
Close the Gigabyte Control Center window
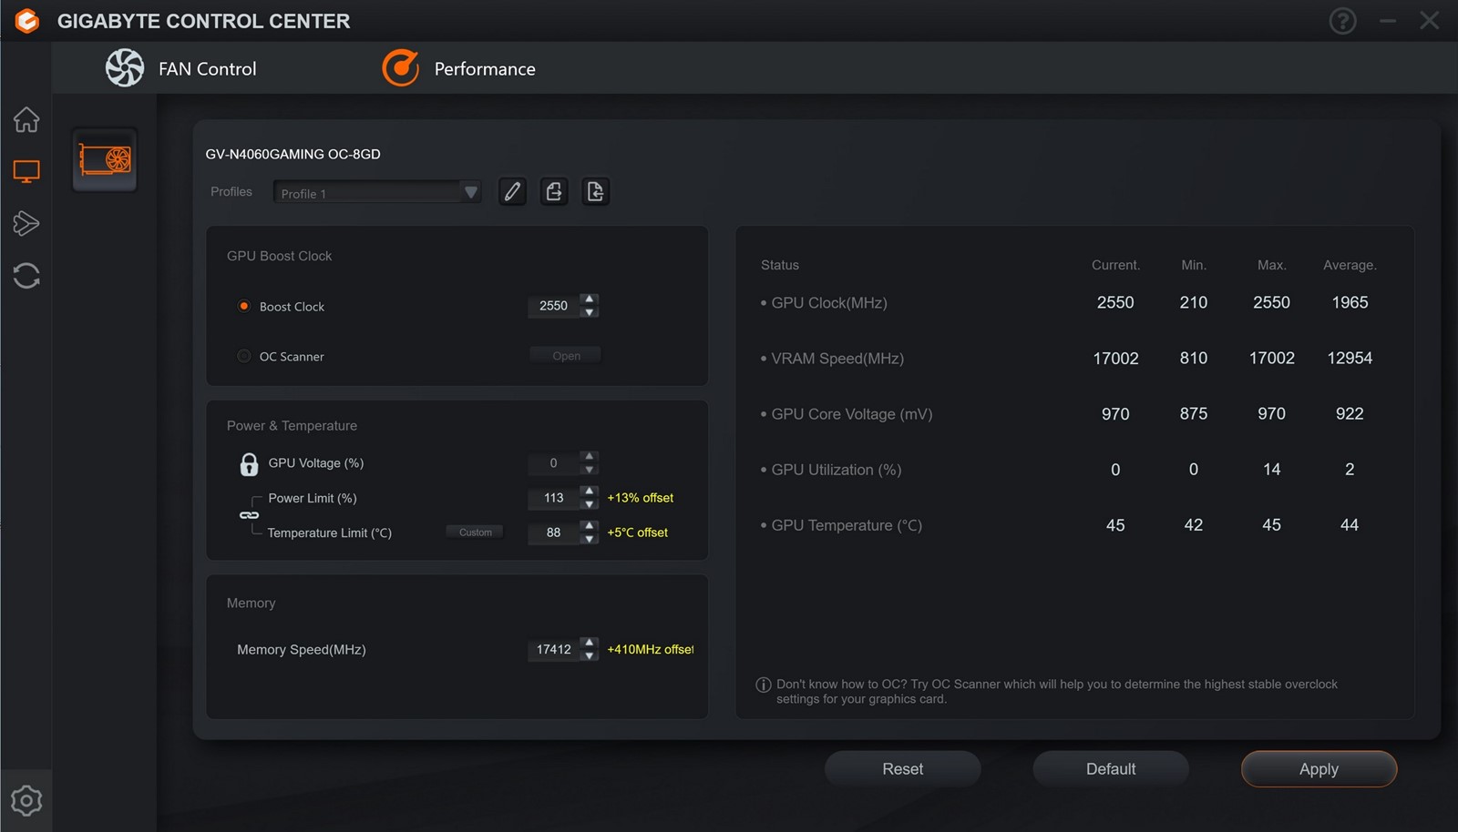point(1430,20)
